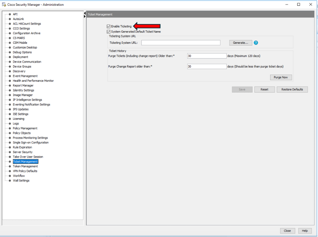Image resolution: width=318 pixels, height=237 pixels.
Task: Select AutoLink in the settings tree
Action: (18, 19)
